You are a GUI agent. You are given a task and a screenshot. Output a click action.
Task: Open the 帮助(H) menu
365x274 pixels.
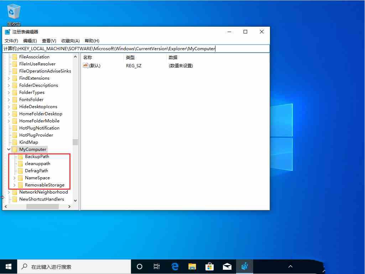pos(92,41)
